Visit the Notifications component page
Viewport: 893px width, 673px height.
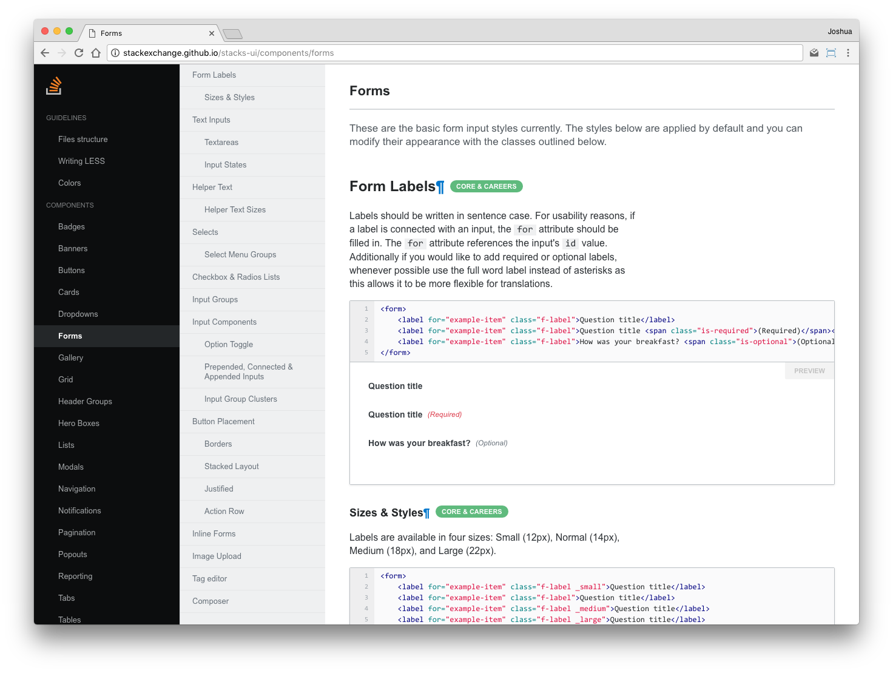(x=79, y=510)
